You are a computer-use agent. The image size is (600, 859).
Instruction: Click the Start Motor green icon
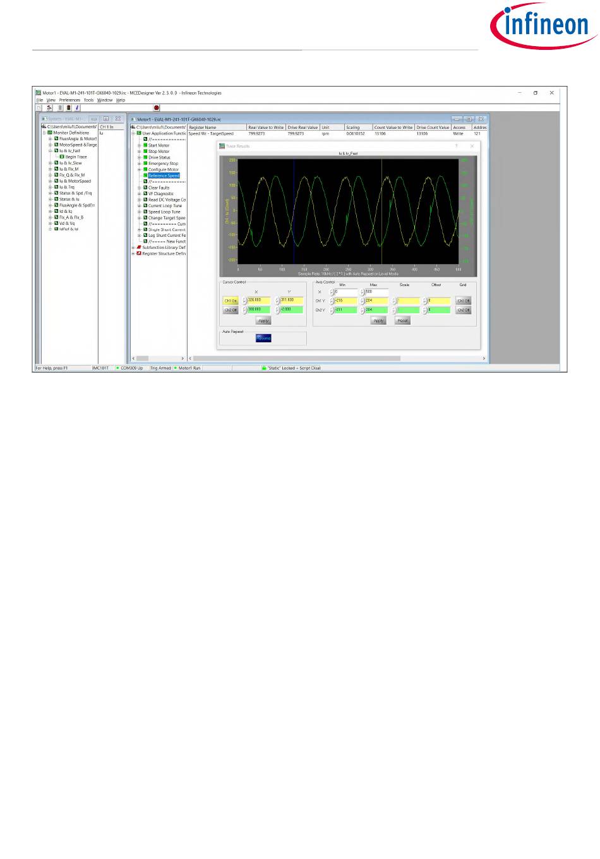pyautogui.click(x=145, y=145)
